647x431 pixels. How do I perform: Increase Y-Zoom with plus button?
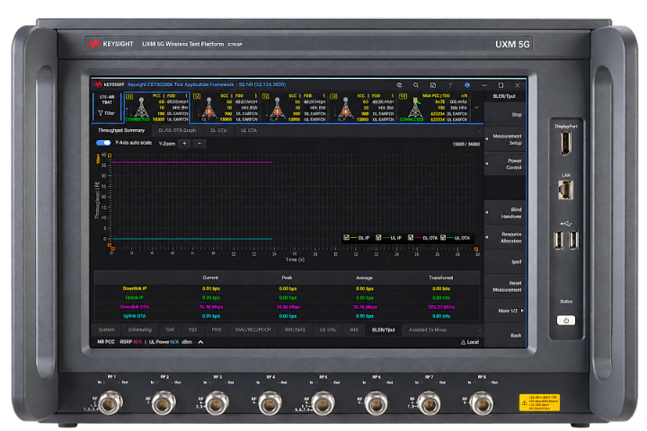pyautogui.click(x=184, y=143)
